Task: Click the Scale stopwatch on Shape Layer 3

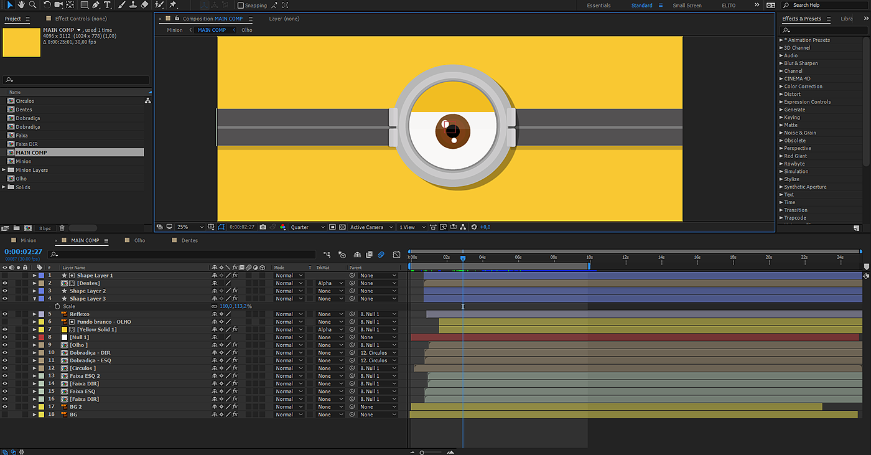Action: click(x=58, y=306)
